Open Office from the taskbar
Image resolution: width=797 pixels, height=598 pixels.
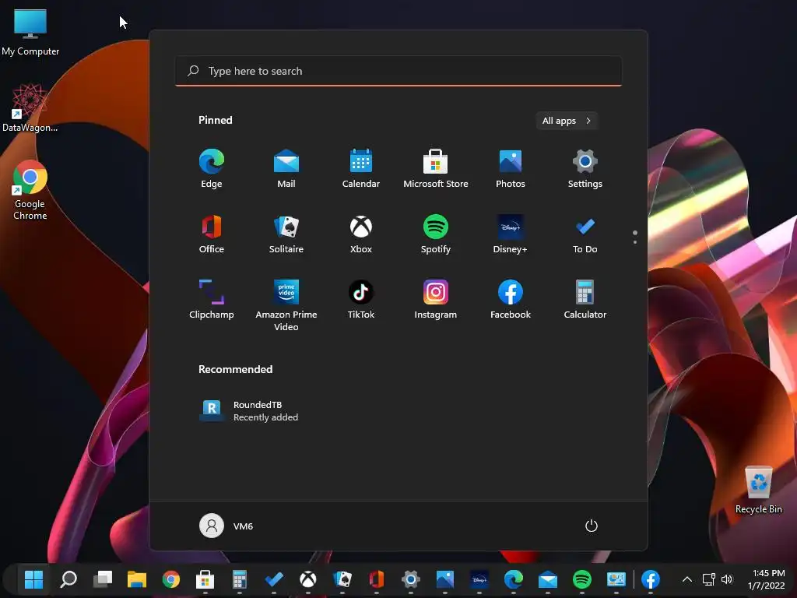pyautogui.click(x=377, y=579)
